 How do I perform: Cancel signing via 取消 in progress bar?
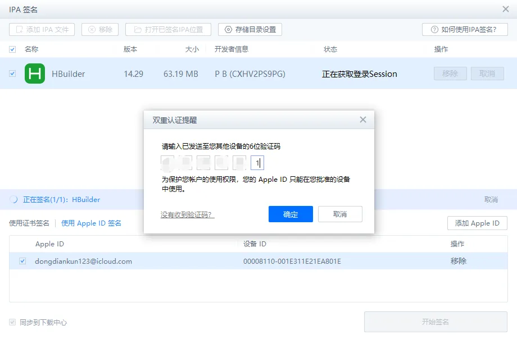point(491,199)
